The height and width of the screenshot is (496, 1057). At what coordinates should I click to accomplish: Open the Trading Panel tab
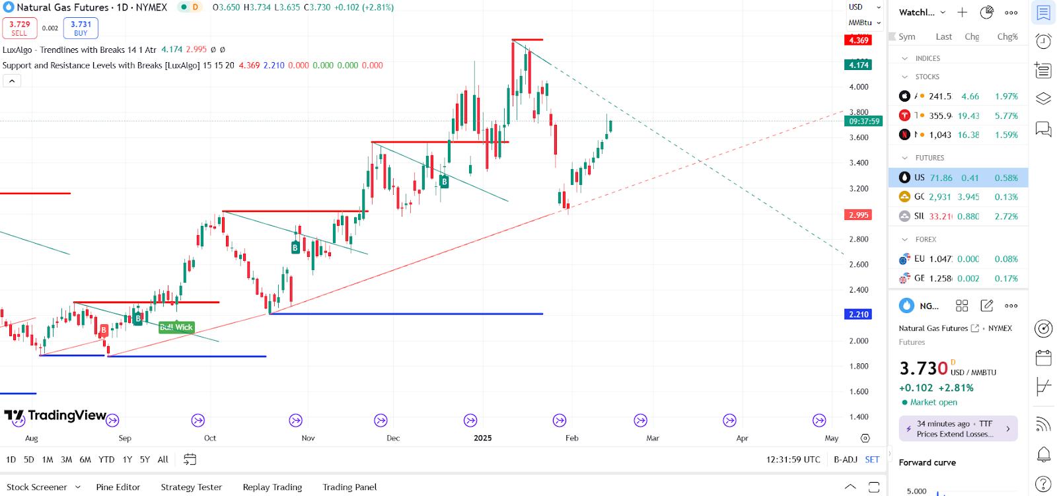tap(349, 487)
